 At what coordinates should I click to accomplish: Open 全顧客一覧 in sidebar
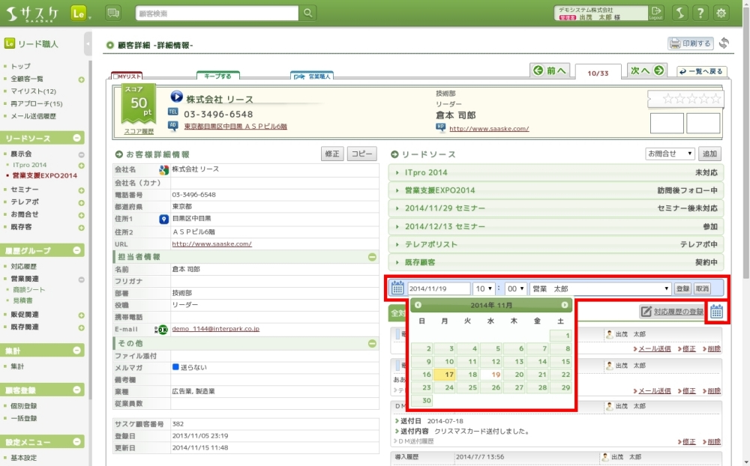(x=27, y=79)
